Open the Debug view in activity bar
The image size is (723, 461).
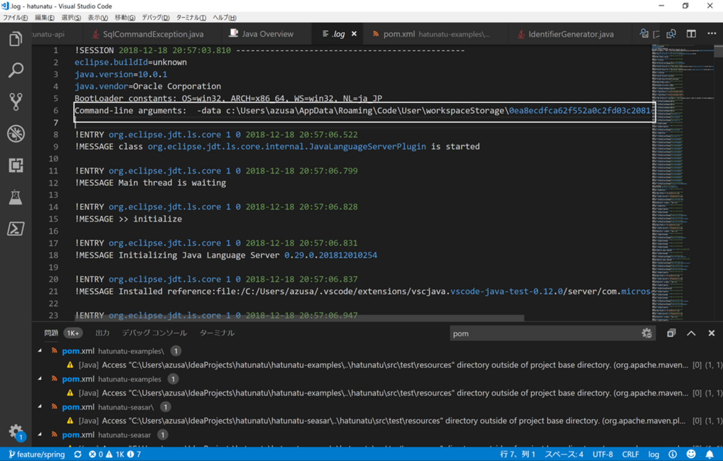point(16,133)
